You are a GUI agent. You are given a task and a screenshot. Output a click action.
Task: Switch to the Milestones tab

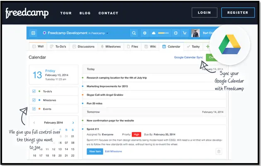click(x=111, y=46)
